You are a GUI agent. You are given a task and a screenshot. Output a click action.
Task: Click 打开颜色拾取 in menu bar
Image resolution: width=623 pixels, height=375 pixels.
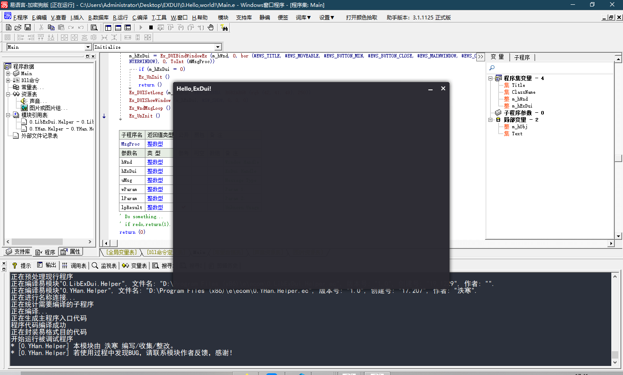pyautogui.click(x=362, y=17)
